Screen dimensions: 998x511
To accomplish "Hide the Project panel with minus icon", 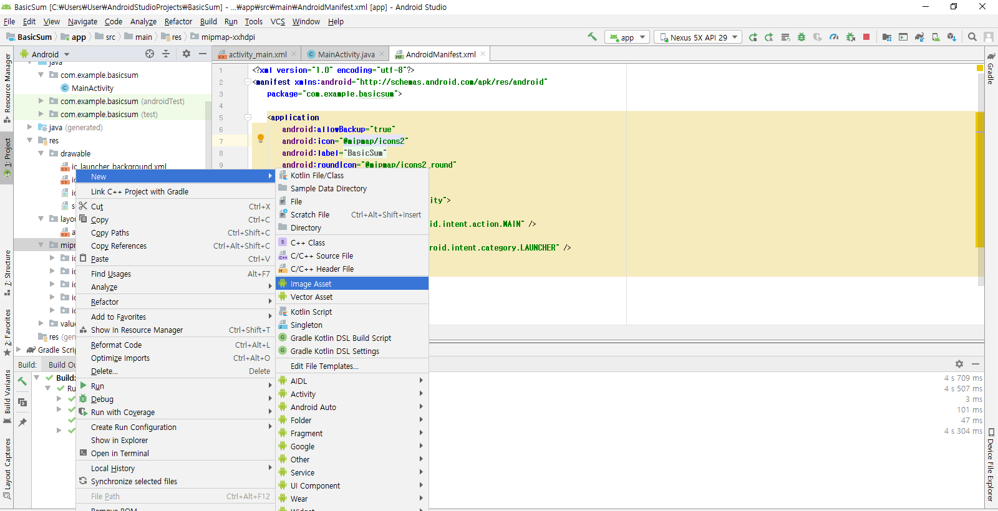I will pyautogui.click(x=203, y=54).
